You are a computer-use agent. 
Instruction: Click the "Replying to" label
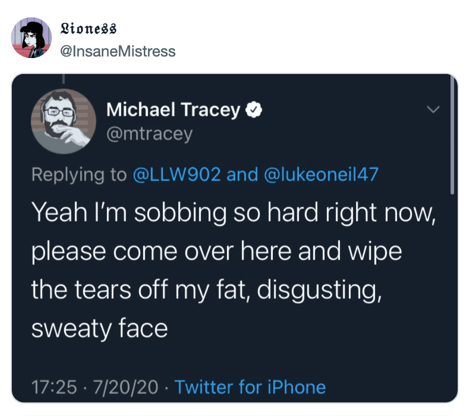pyautogui.click(x=78, y=175)
